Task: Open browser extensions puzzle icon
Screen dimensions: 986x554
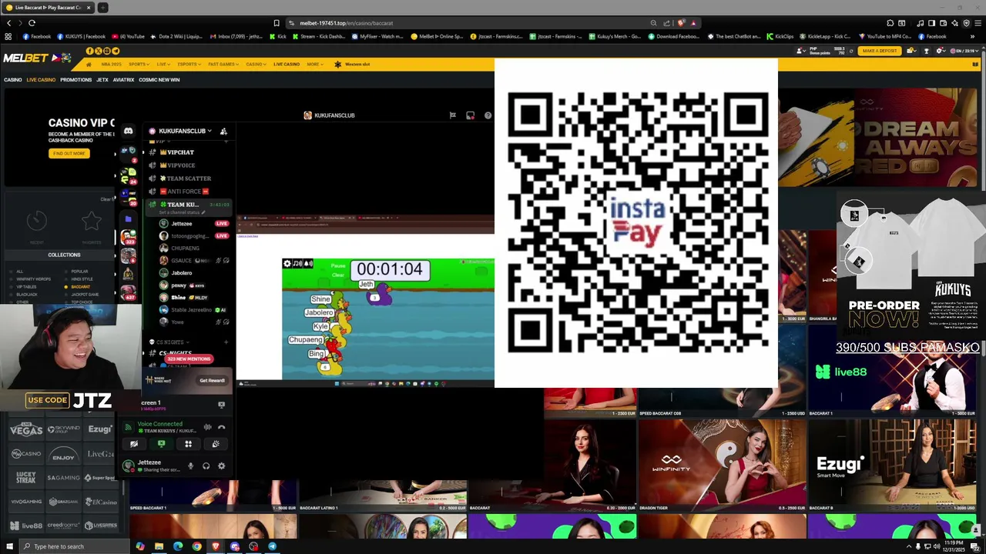Action: click(x=890, y=23)
